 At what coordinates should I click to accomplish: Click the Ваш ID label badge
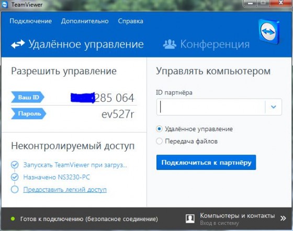tap(28, 97)
